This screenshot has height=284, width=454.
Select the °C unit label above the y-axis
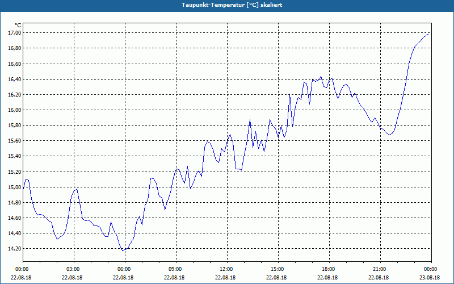[18, 26]
